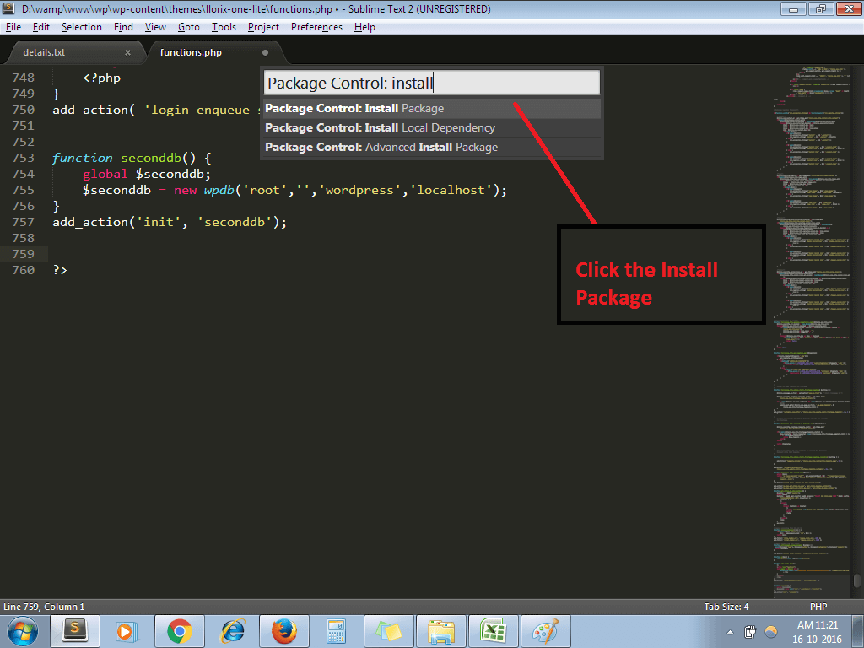This screenshot has width=864, height=648.
Task: Open Internet Explorer from the taskbar
Action: point(232,631)
